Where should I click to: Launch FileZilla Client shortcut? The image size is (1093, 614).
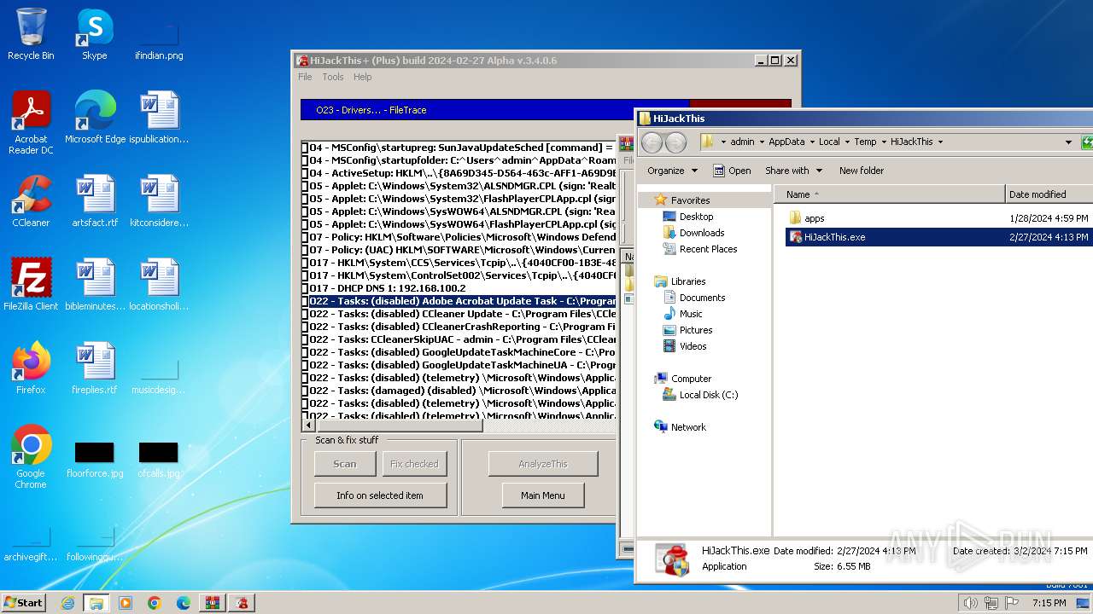tap(31, 285)
